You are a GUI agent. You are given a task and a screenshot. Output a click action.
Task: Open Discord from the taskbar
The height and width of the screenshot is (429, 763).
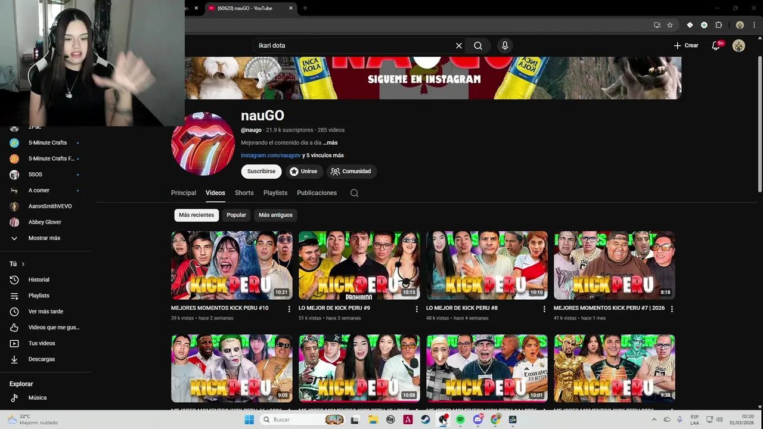[477, 419]
